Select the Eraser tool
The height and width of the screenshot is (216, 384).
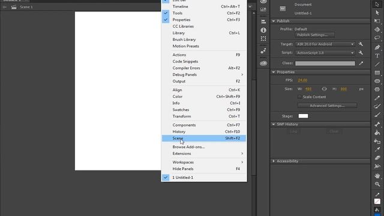pos(377,158)
